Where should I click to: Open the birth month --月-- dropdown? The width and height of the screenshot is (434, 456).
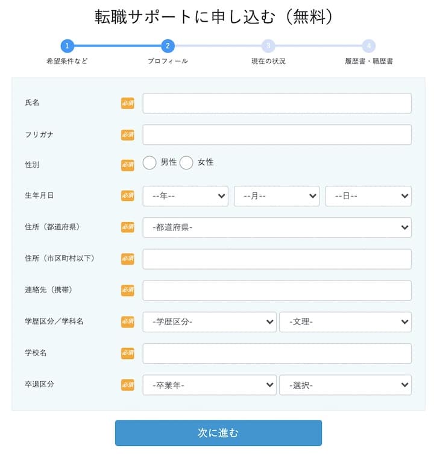point(277,196)
